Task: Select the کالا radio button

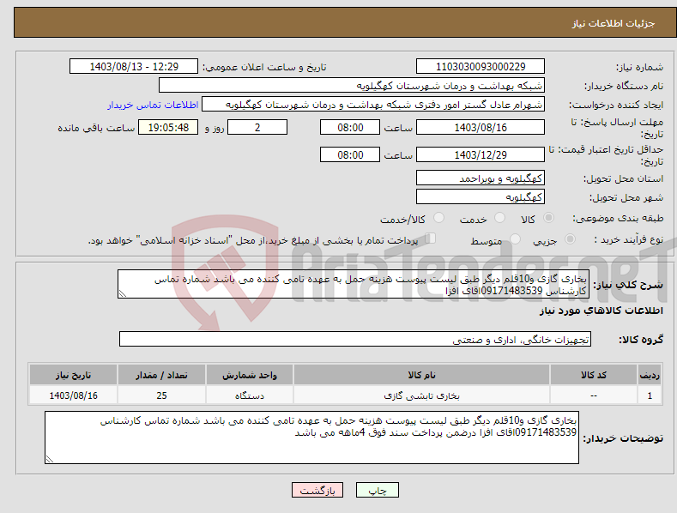Action: point(548,218)
